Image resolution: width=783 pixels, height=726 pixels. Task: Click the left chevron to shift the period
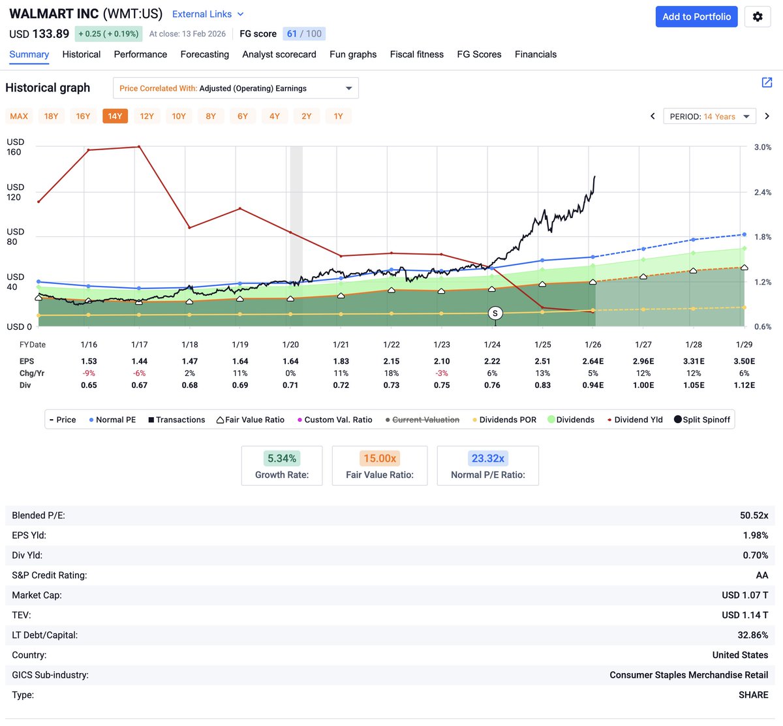(652, 116)
